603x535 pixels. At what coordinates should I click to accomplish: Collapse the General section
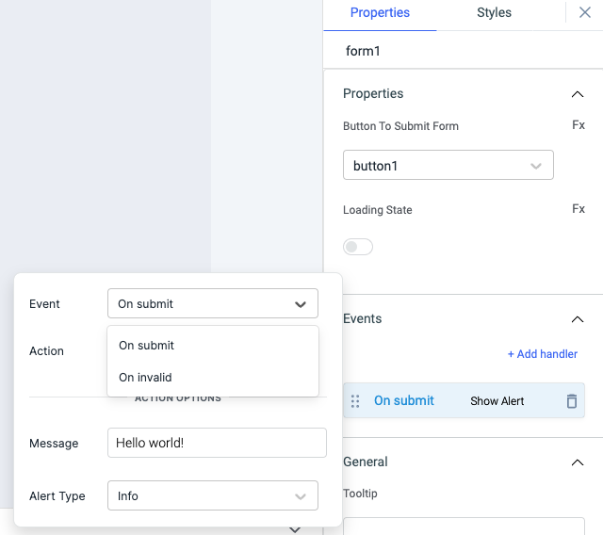(578, 462)
